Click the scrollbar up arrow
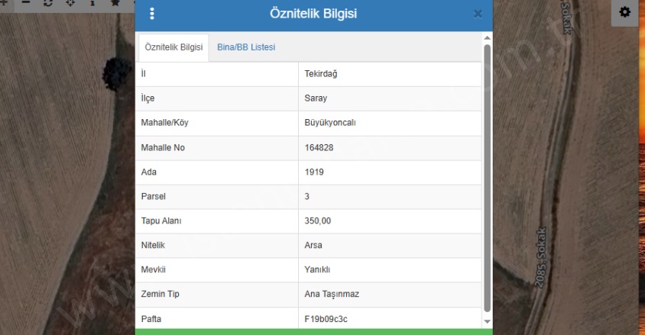 coord(488,37)
